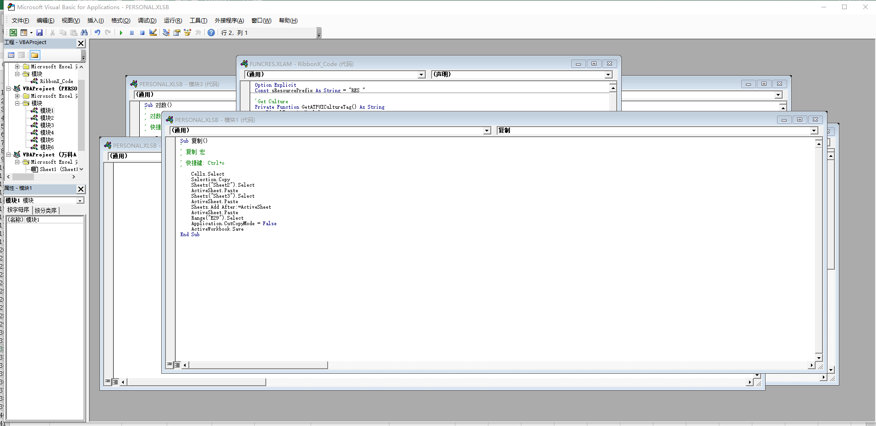Return to Excel via the green Excel icon
876x426 pixels.
[13, 33]
